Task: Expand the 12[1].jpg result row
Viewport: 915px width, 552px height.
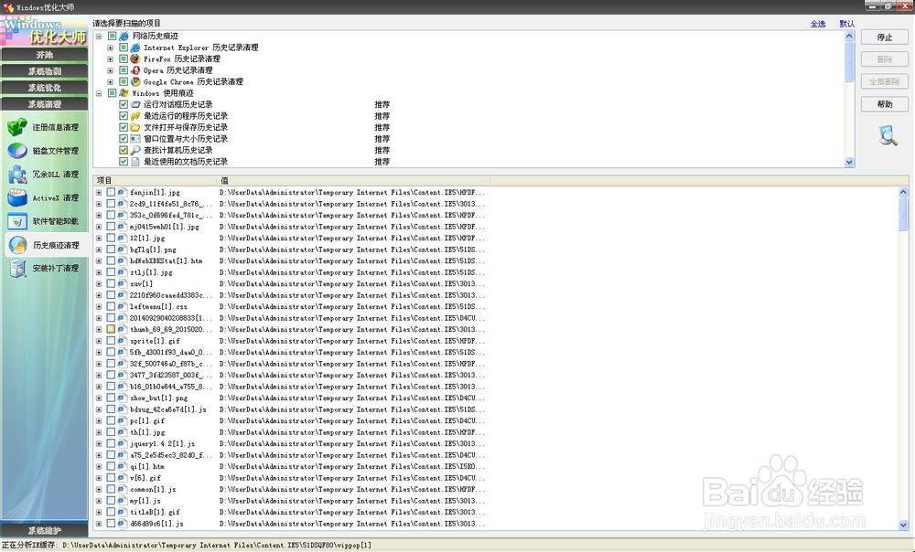Action: click(99, 238)
